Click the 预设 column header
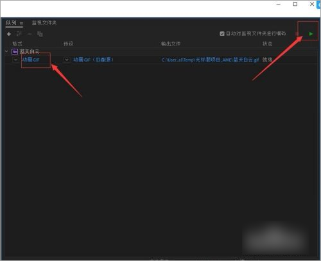This screenshot has height=261, width=321. (68, 44)
